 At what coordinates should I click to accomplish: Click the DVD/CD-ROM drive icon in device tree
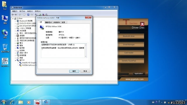click(x=18, y=23)
